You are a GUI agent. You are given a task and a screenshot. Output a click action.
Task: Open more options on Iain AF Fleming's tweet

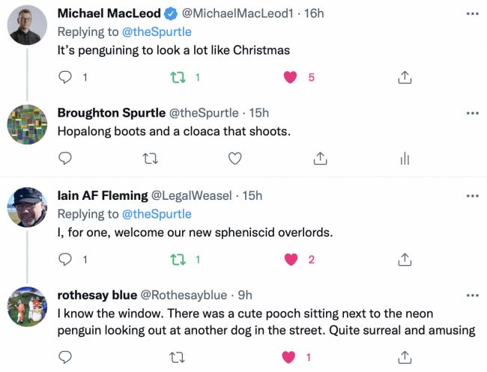click(472, 195)
